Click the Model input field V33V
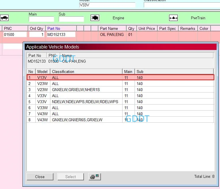 point(107,5)
